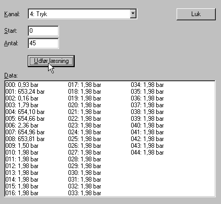Select data row '042: 1,98 bar'

point(147,139)
